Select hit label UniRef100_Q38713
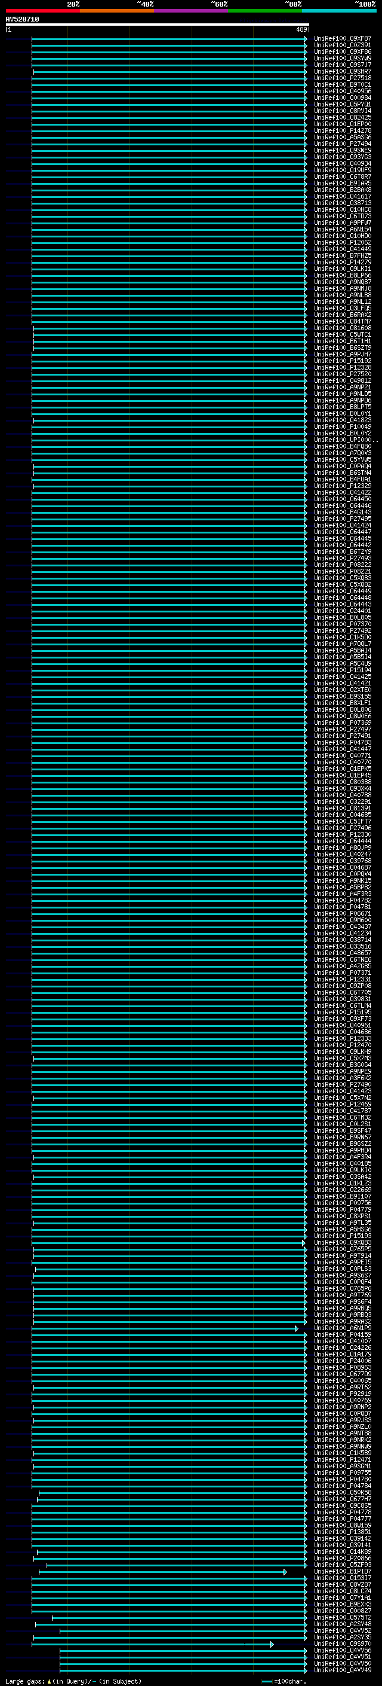The image size is (382, 1686). pos(343,203)
